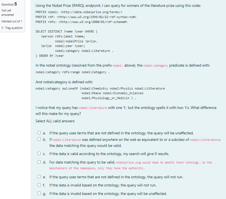Image resolution: width=226 pixels, height=199 pixels.
Task: Click 'Not yet answered' status text
Action: point(8,13)
